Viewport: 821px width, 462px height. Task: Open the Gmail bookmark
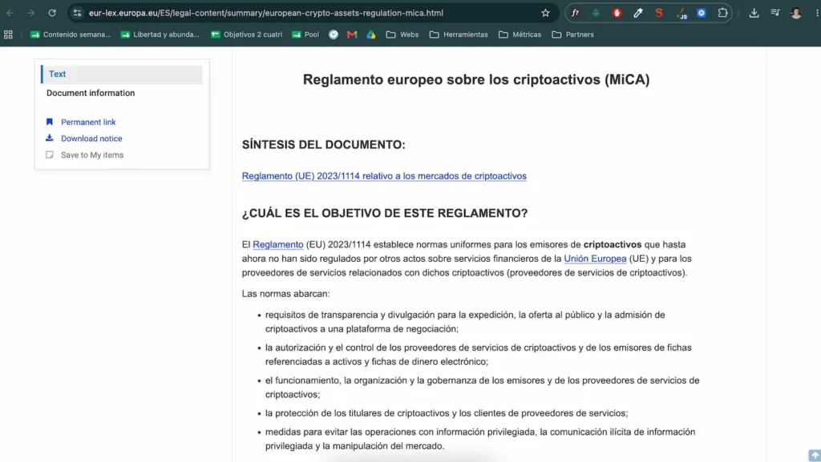pos(352,34)
